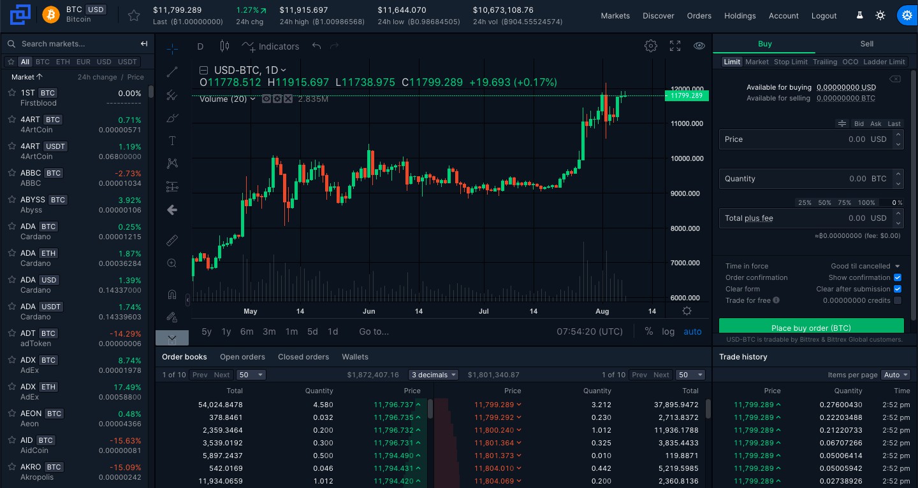918x488 pixels.
Task: Open the D interval dropdown
Action: pyautogui.click(x=200, y=46)
